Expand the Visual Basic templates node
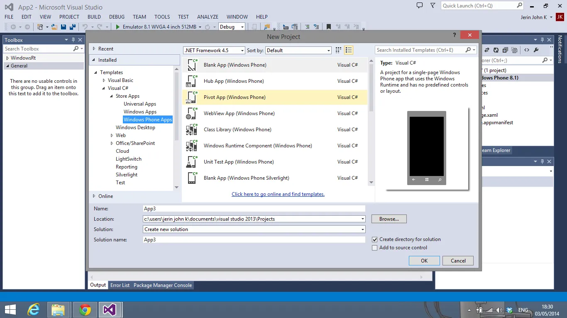 point(104,80)
